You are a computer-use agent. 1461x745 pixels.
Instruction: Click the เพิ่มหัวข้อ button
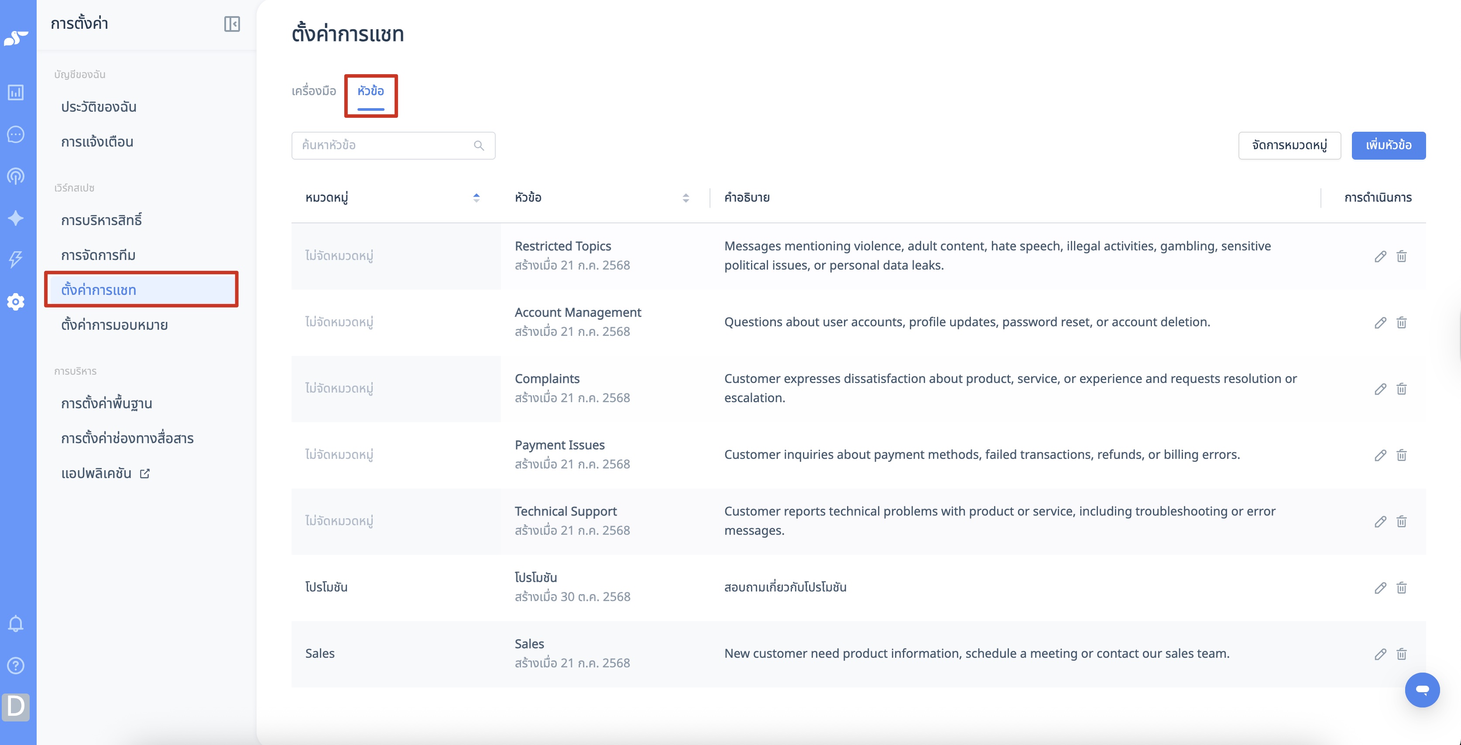click(x=1389, y=146)
